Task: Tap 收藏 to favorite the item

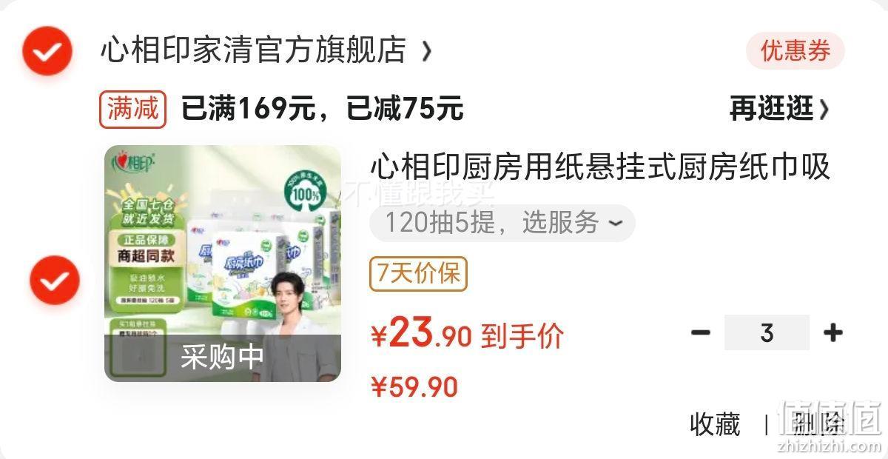Action: (715, 424)
